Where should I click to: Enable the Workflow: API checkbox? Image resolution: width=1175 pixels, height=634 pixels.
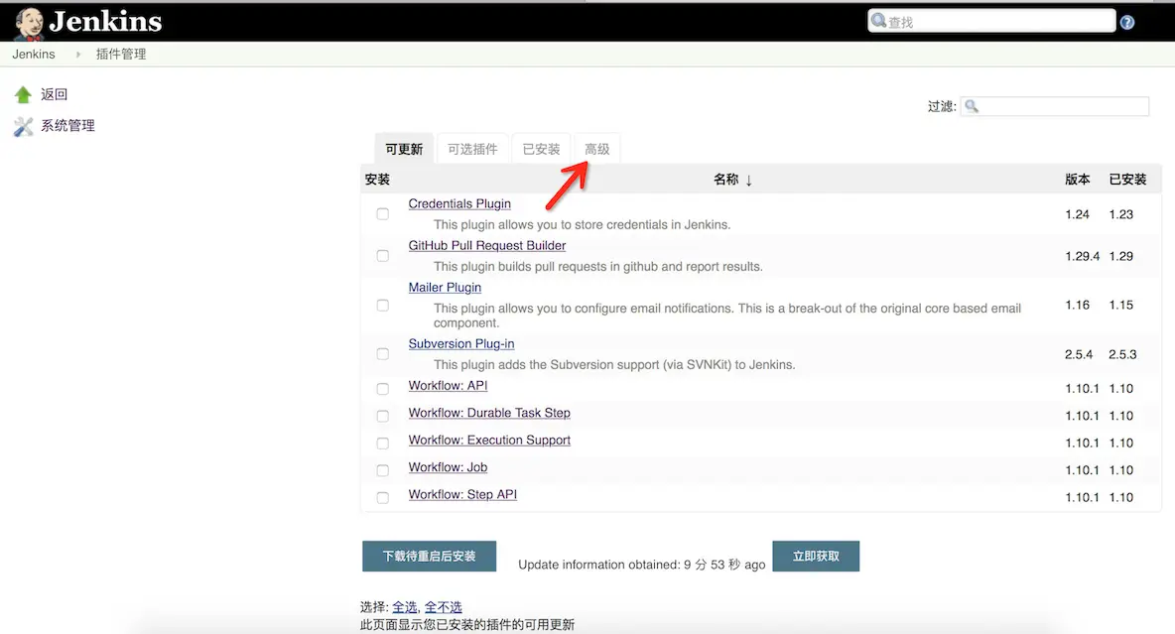coord(383,389)
